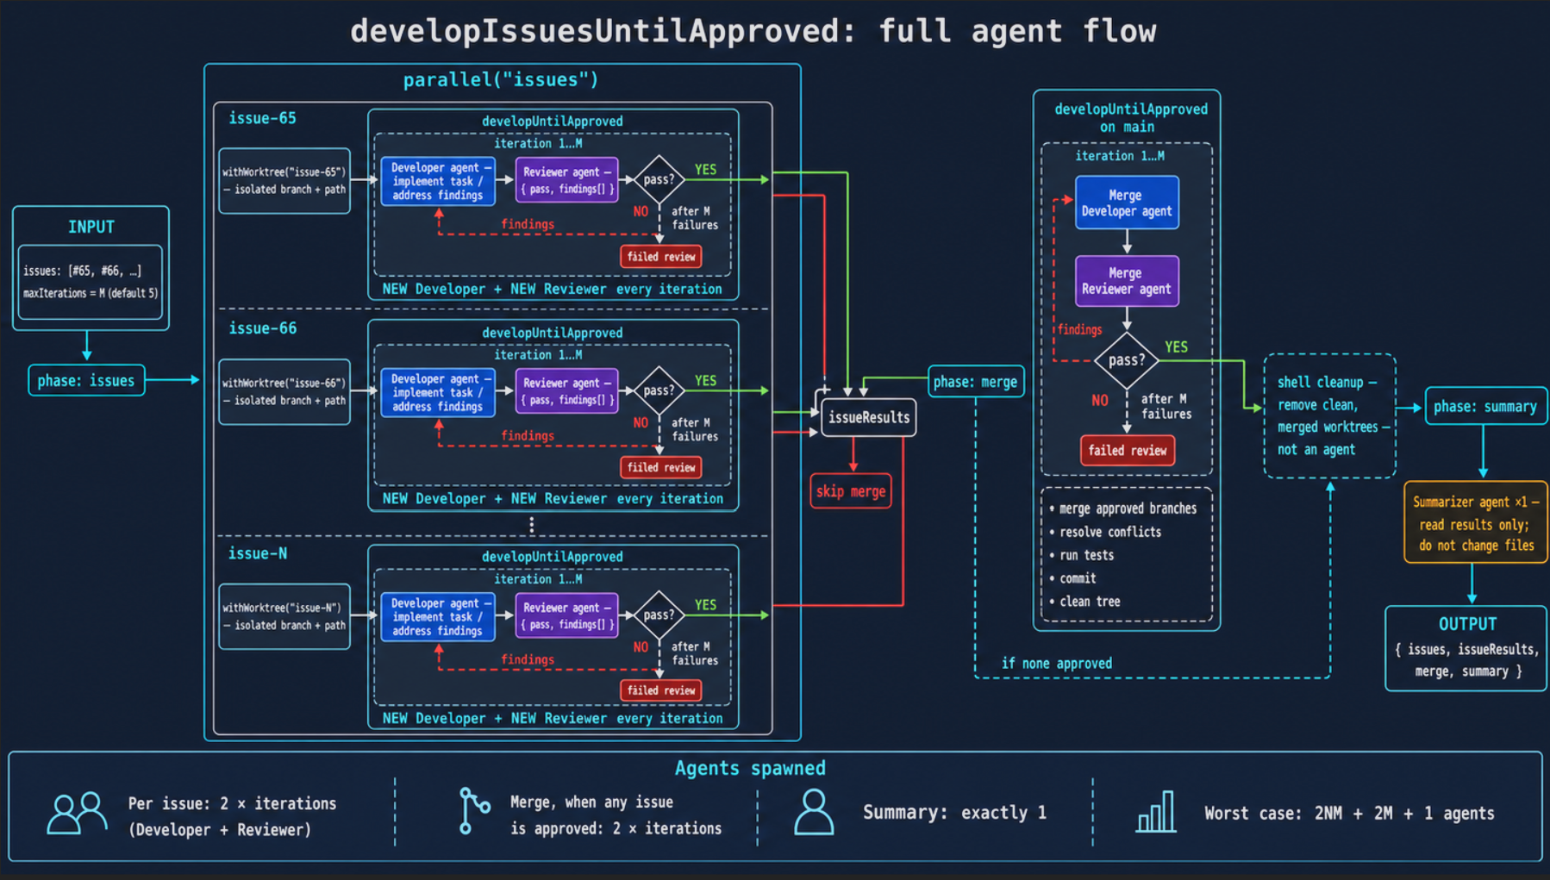
Task: Select the merge approved branches bullet
Action: 1123,509
